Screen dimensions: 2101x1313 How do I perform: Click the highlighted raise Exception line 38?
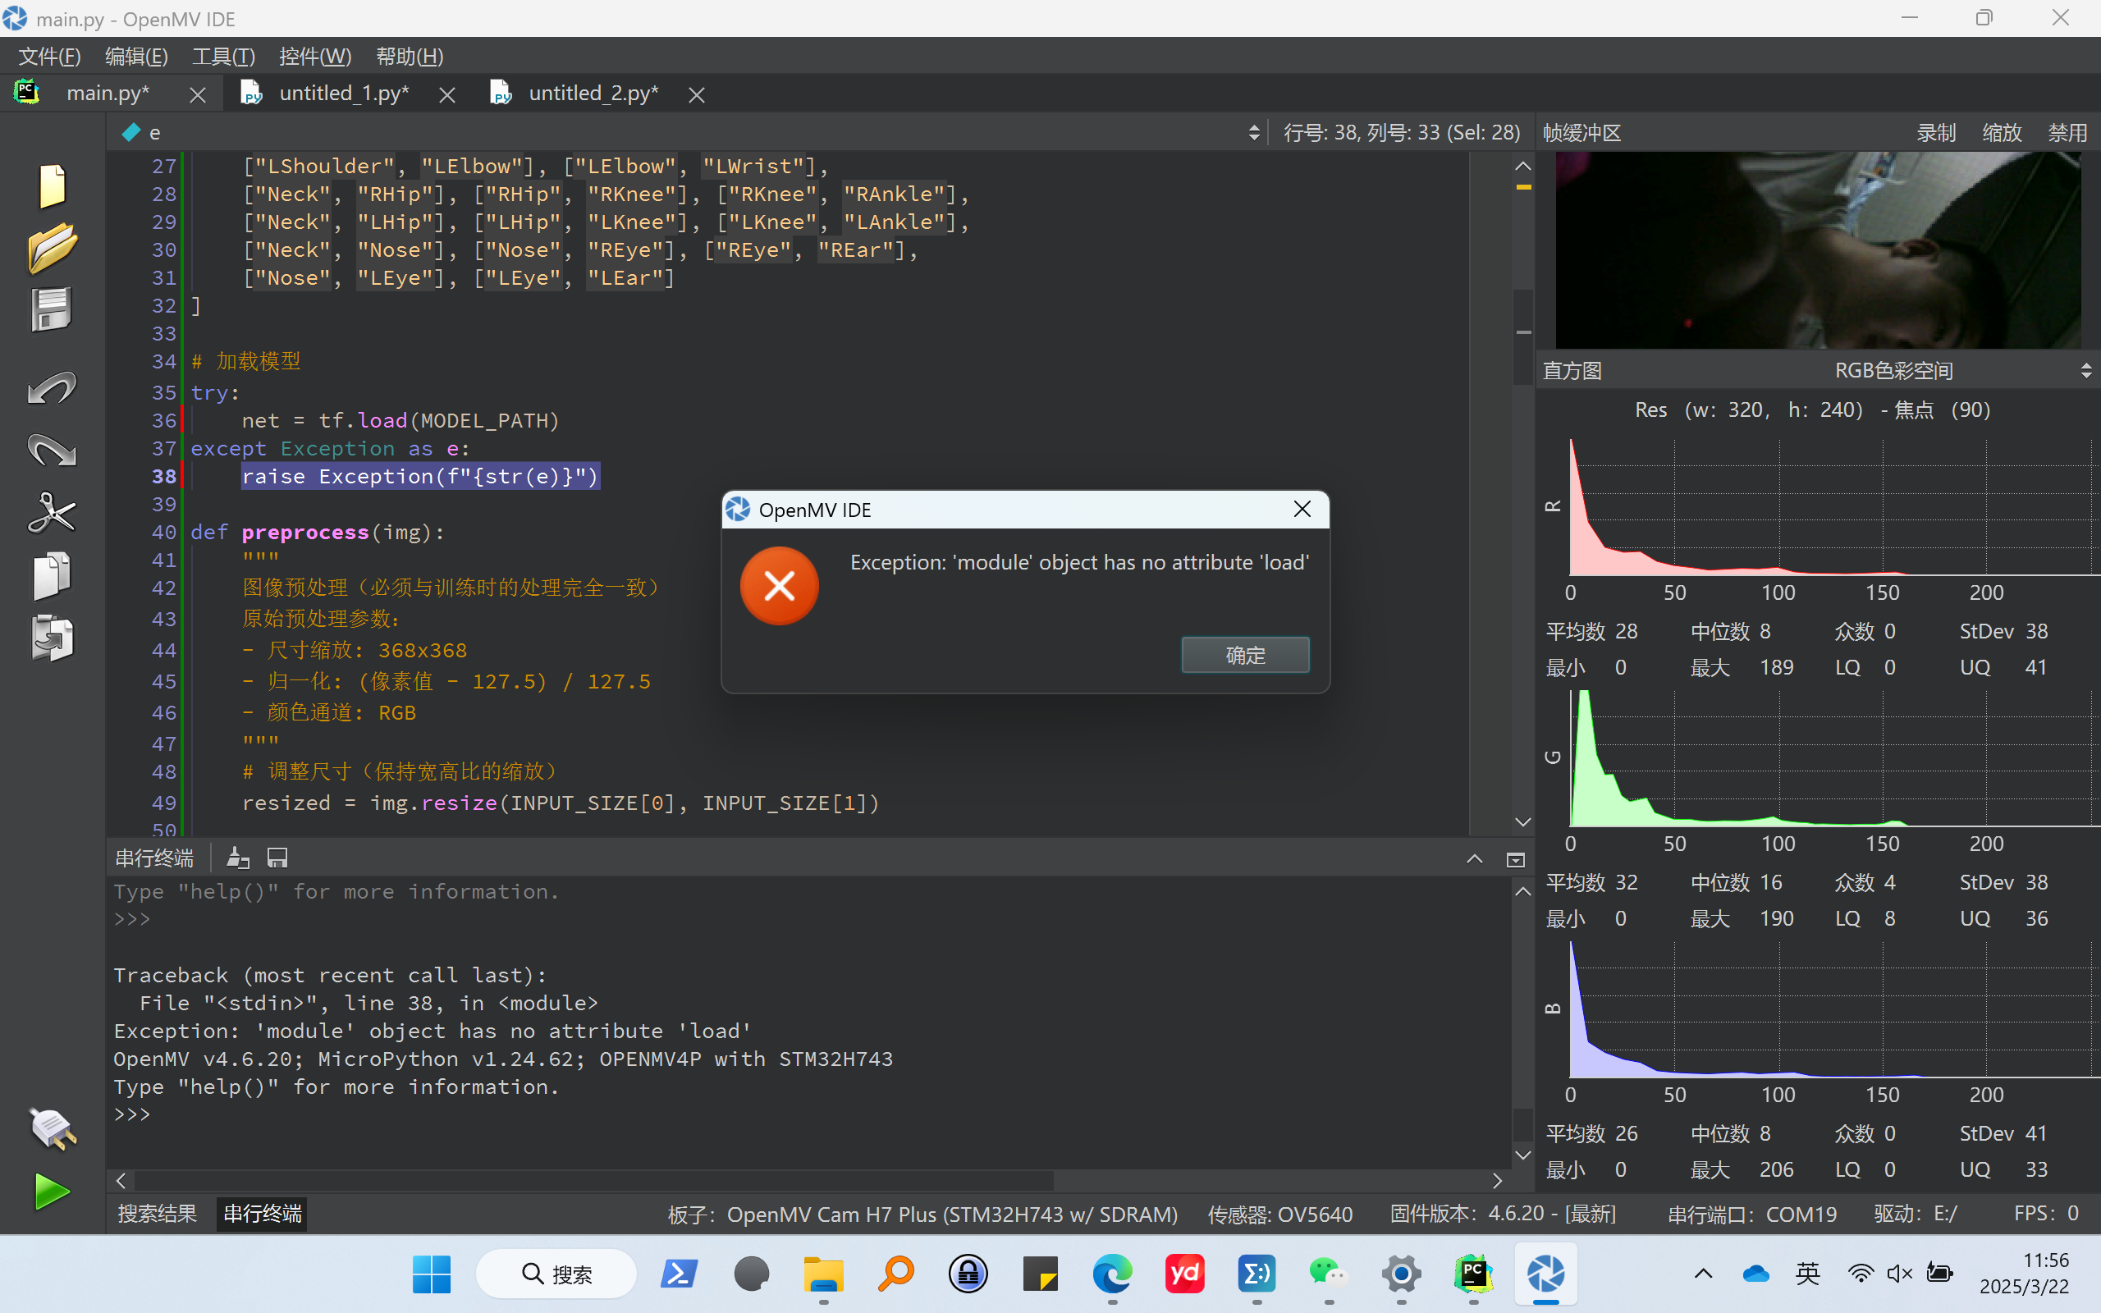(420, 477)
